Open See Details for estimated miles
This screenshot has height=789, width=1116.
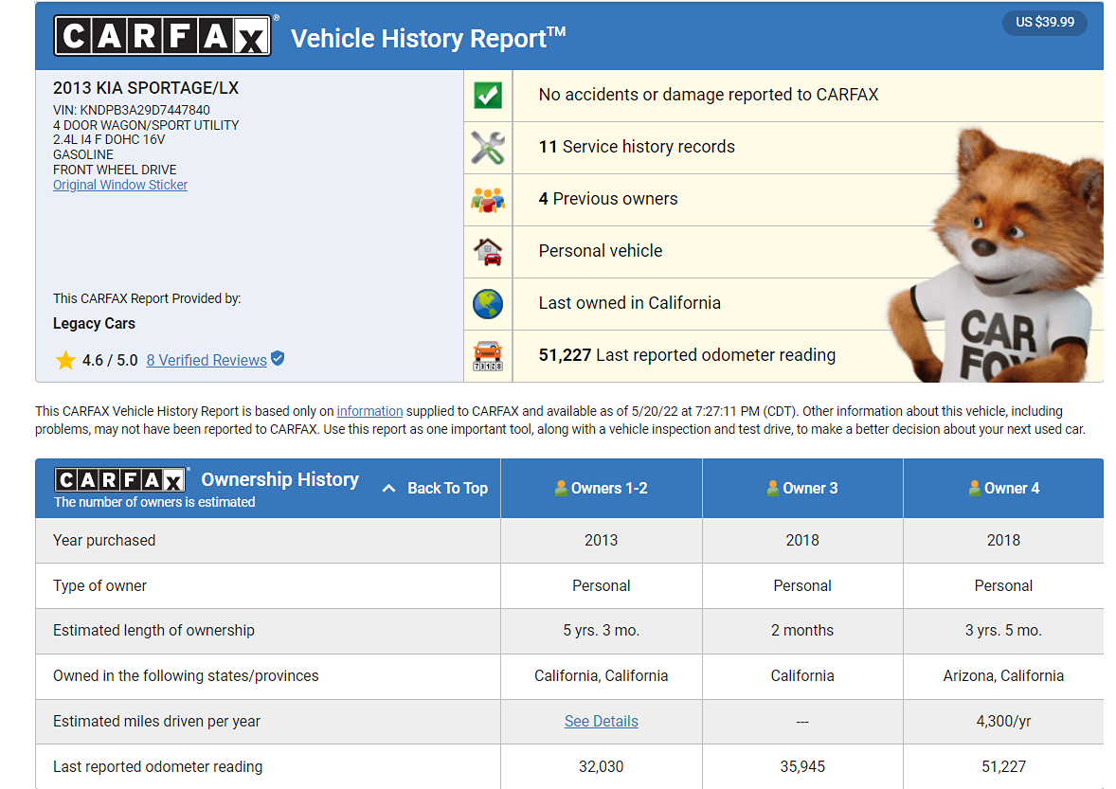pos(601,722)
